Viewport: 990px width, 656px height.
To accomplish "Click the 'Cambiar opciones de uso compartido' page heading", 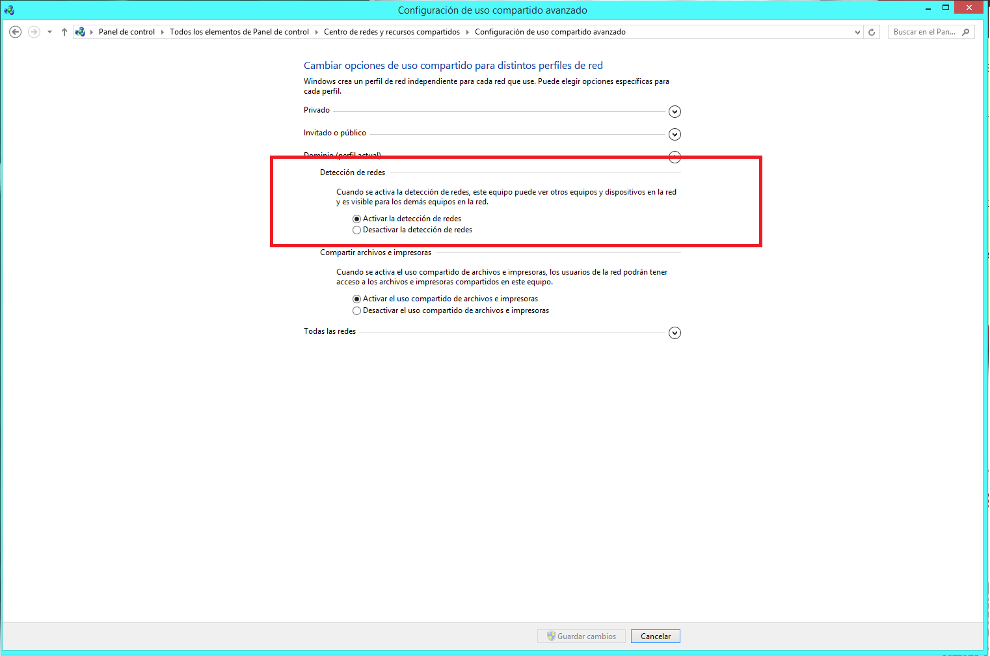I will 453,66.
